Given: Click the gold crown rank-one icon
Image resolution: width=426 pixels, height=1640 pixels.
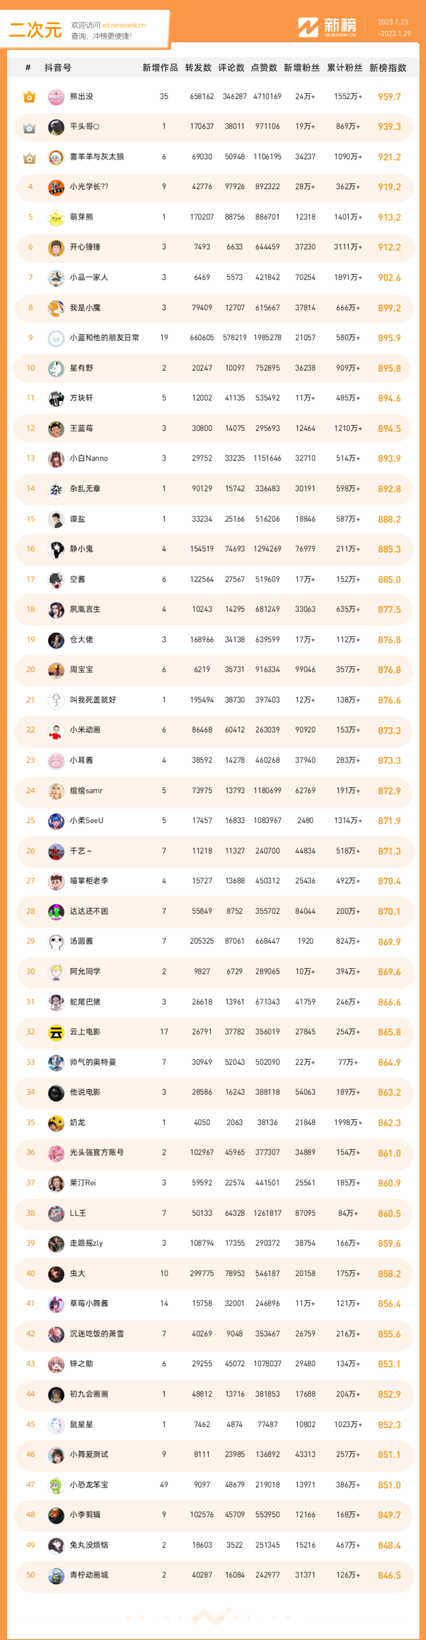Looking at the screenshot, I should (x=29, y=97).
